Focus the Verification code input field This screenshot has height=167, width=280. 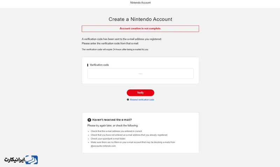coord(140,74)
